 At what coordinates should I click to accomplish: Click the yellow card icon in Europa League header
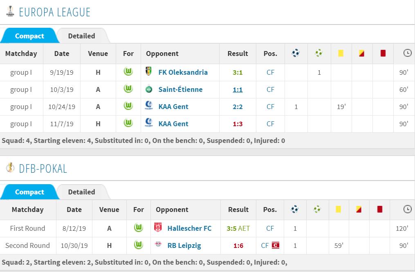click(x=341, y=54)
